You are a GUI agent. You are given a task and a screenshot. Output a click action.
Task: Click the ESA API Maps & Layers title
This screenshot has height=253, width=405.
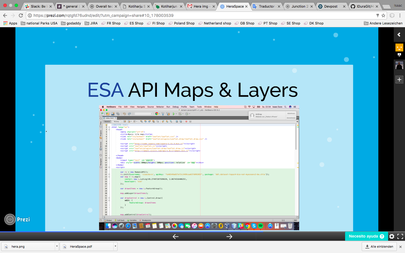click(x=193, y=90)
